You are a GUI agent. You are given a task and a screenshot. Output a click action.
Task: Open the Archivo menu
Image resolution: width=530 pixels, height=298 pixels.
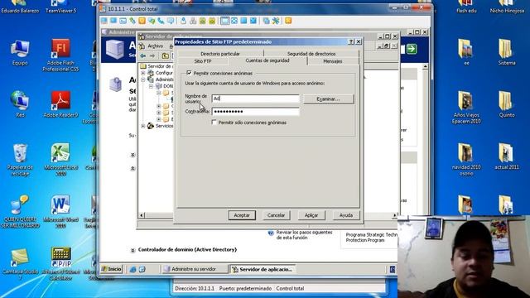[x=155, y=46]
